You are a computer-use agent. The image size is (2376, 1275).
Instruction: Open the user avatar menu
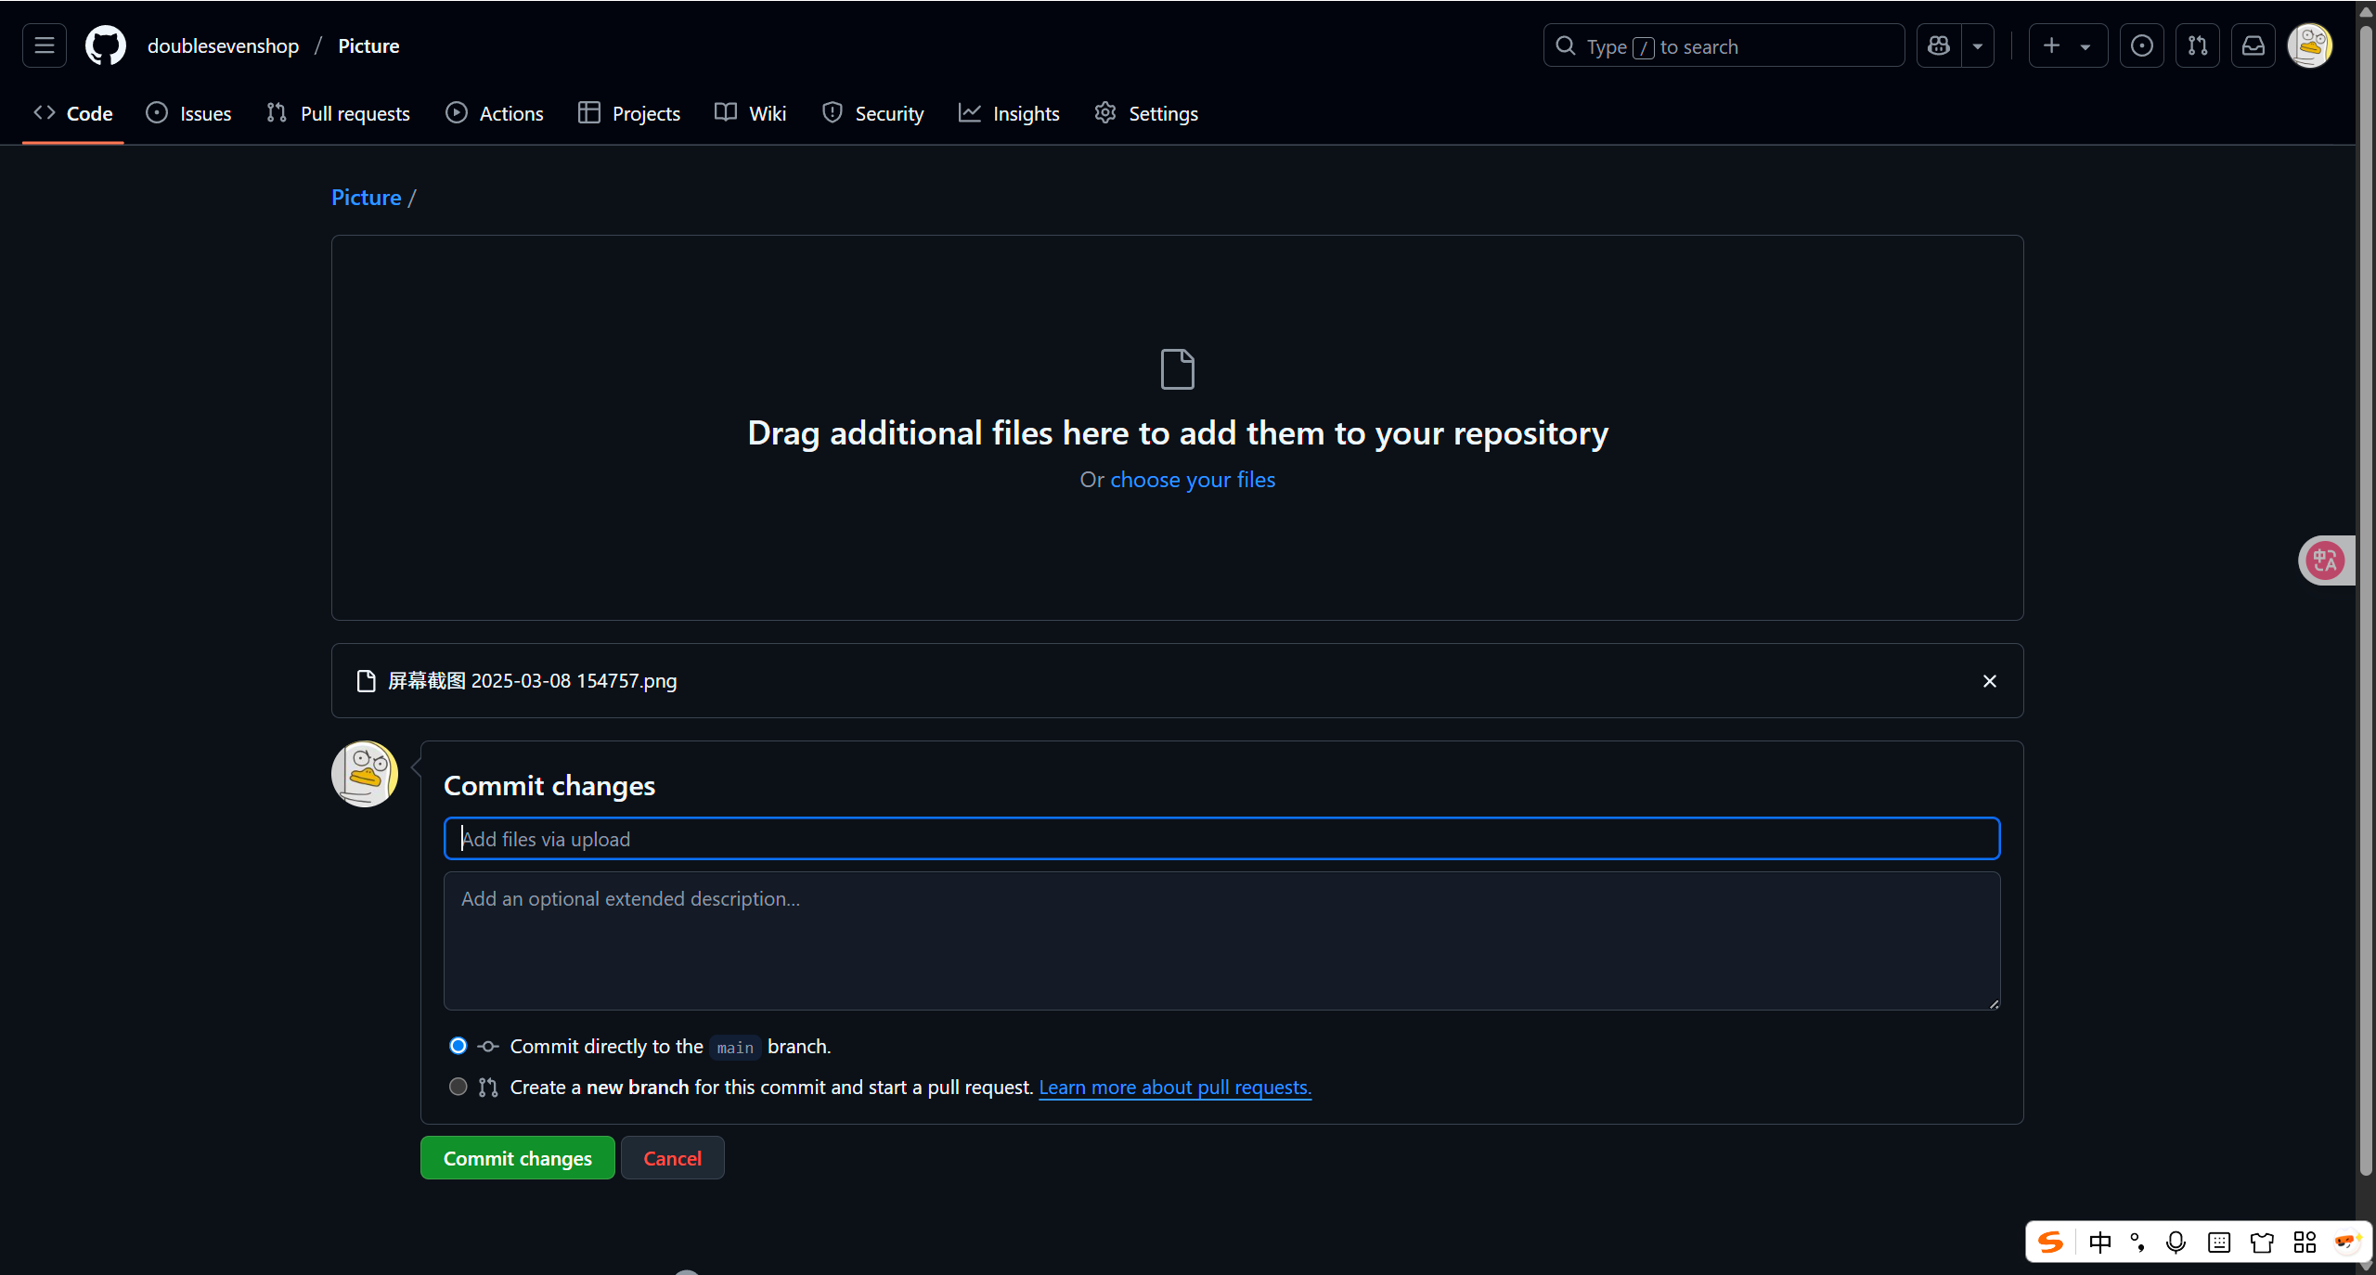(2310, 45)
